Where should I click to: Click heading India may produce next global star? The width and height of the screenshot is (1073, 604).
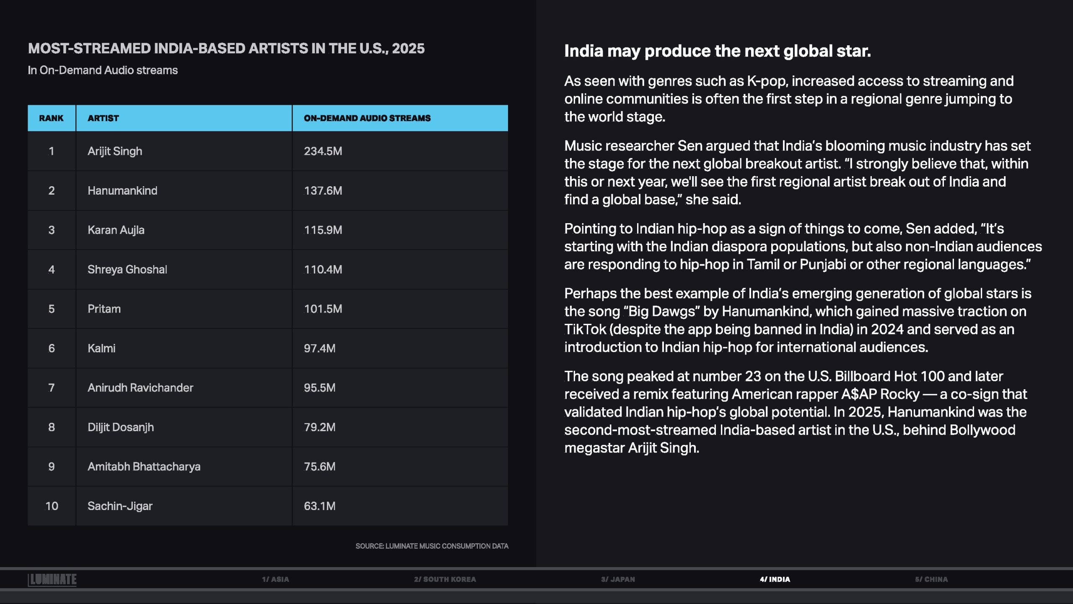[x=717, y=51]
